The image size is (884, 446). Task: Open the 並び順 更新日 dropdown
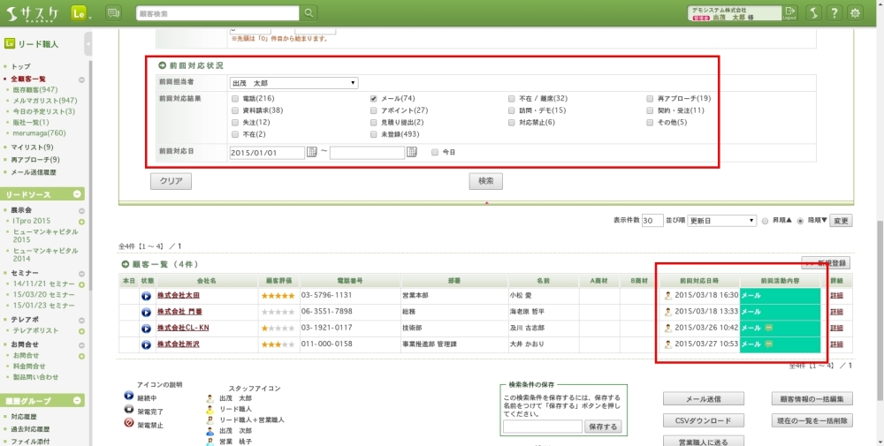pyautogui.click(x=721, y=220)
